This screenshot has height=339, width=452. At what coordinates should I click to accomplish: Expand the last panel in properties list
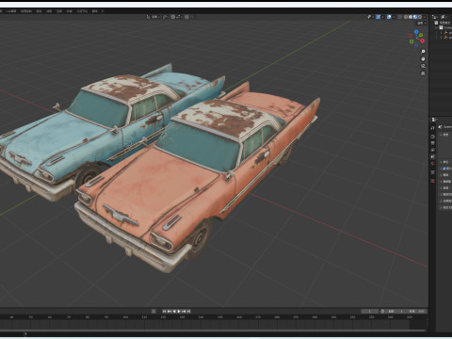(x=445, y=207)
